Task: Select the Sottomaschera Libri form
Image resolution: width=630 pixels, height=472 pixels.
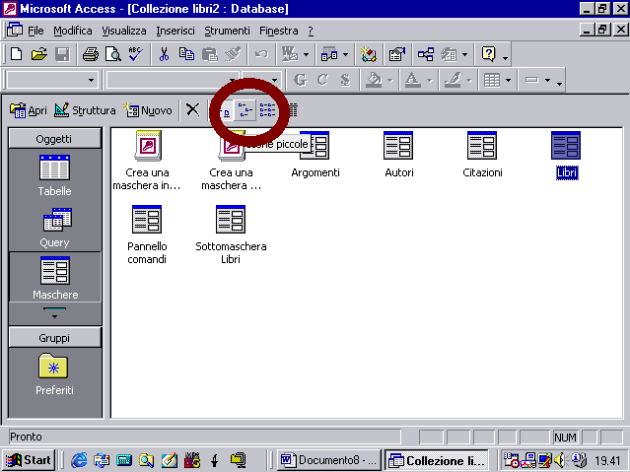Action: (231, 235)
